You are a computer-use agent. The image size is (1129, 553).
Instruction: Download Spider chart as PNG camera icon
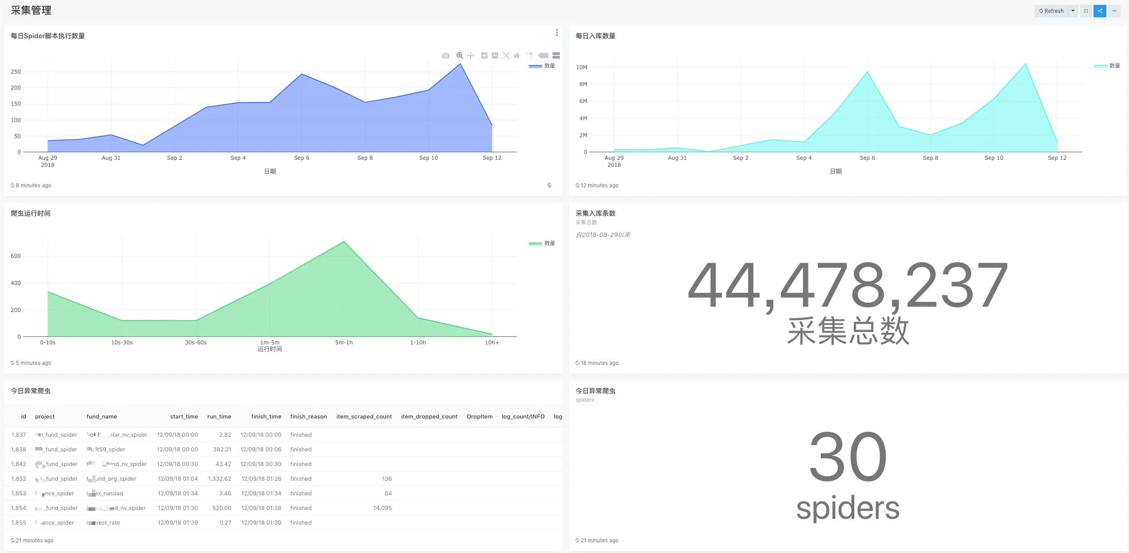446,55
